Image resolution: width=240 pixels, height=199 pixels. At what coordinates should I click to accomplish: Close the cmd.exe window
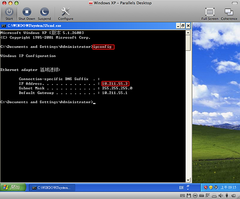coord(188,26)
